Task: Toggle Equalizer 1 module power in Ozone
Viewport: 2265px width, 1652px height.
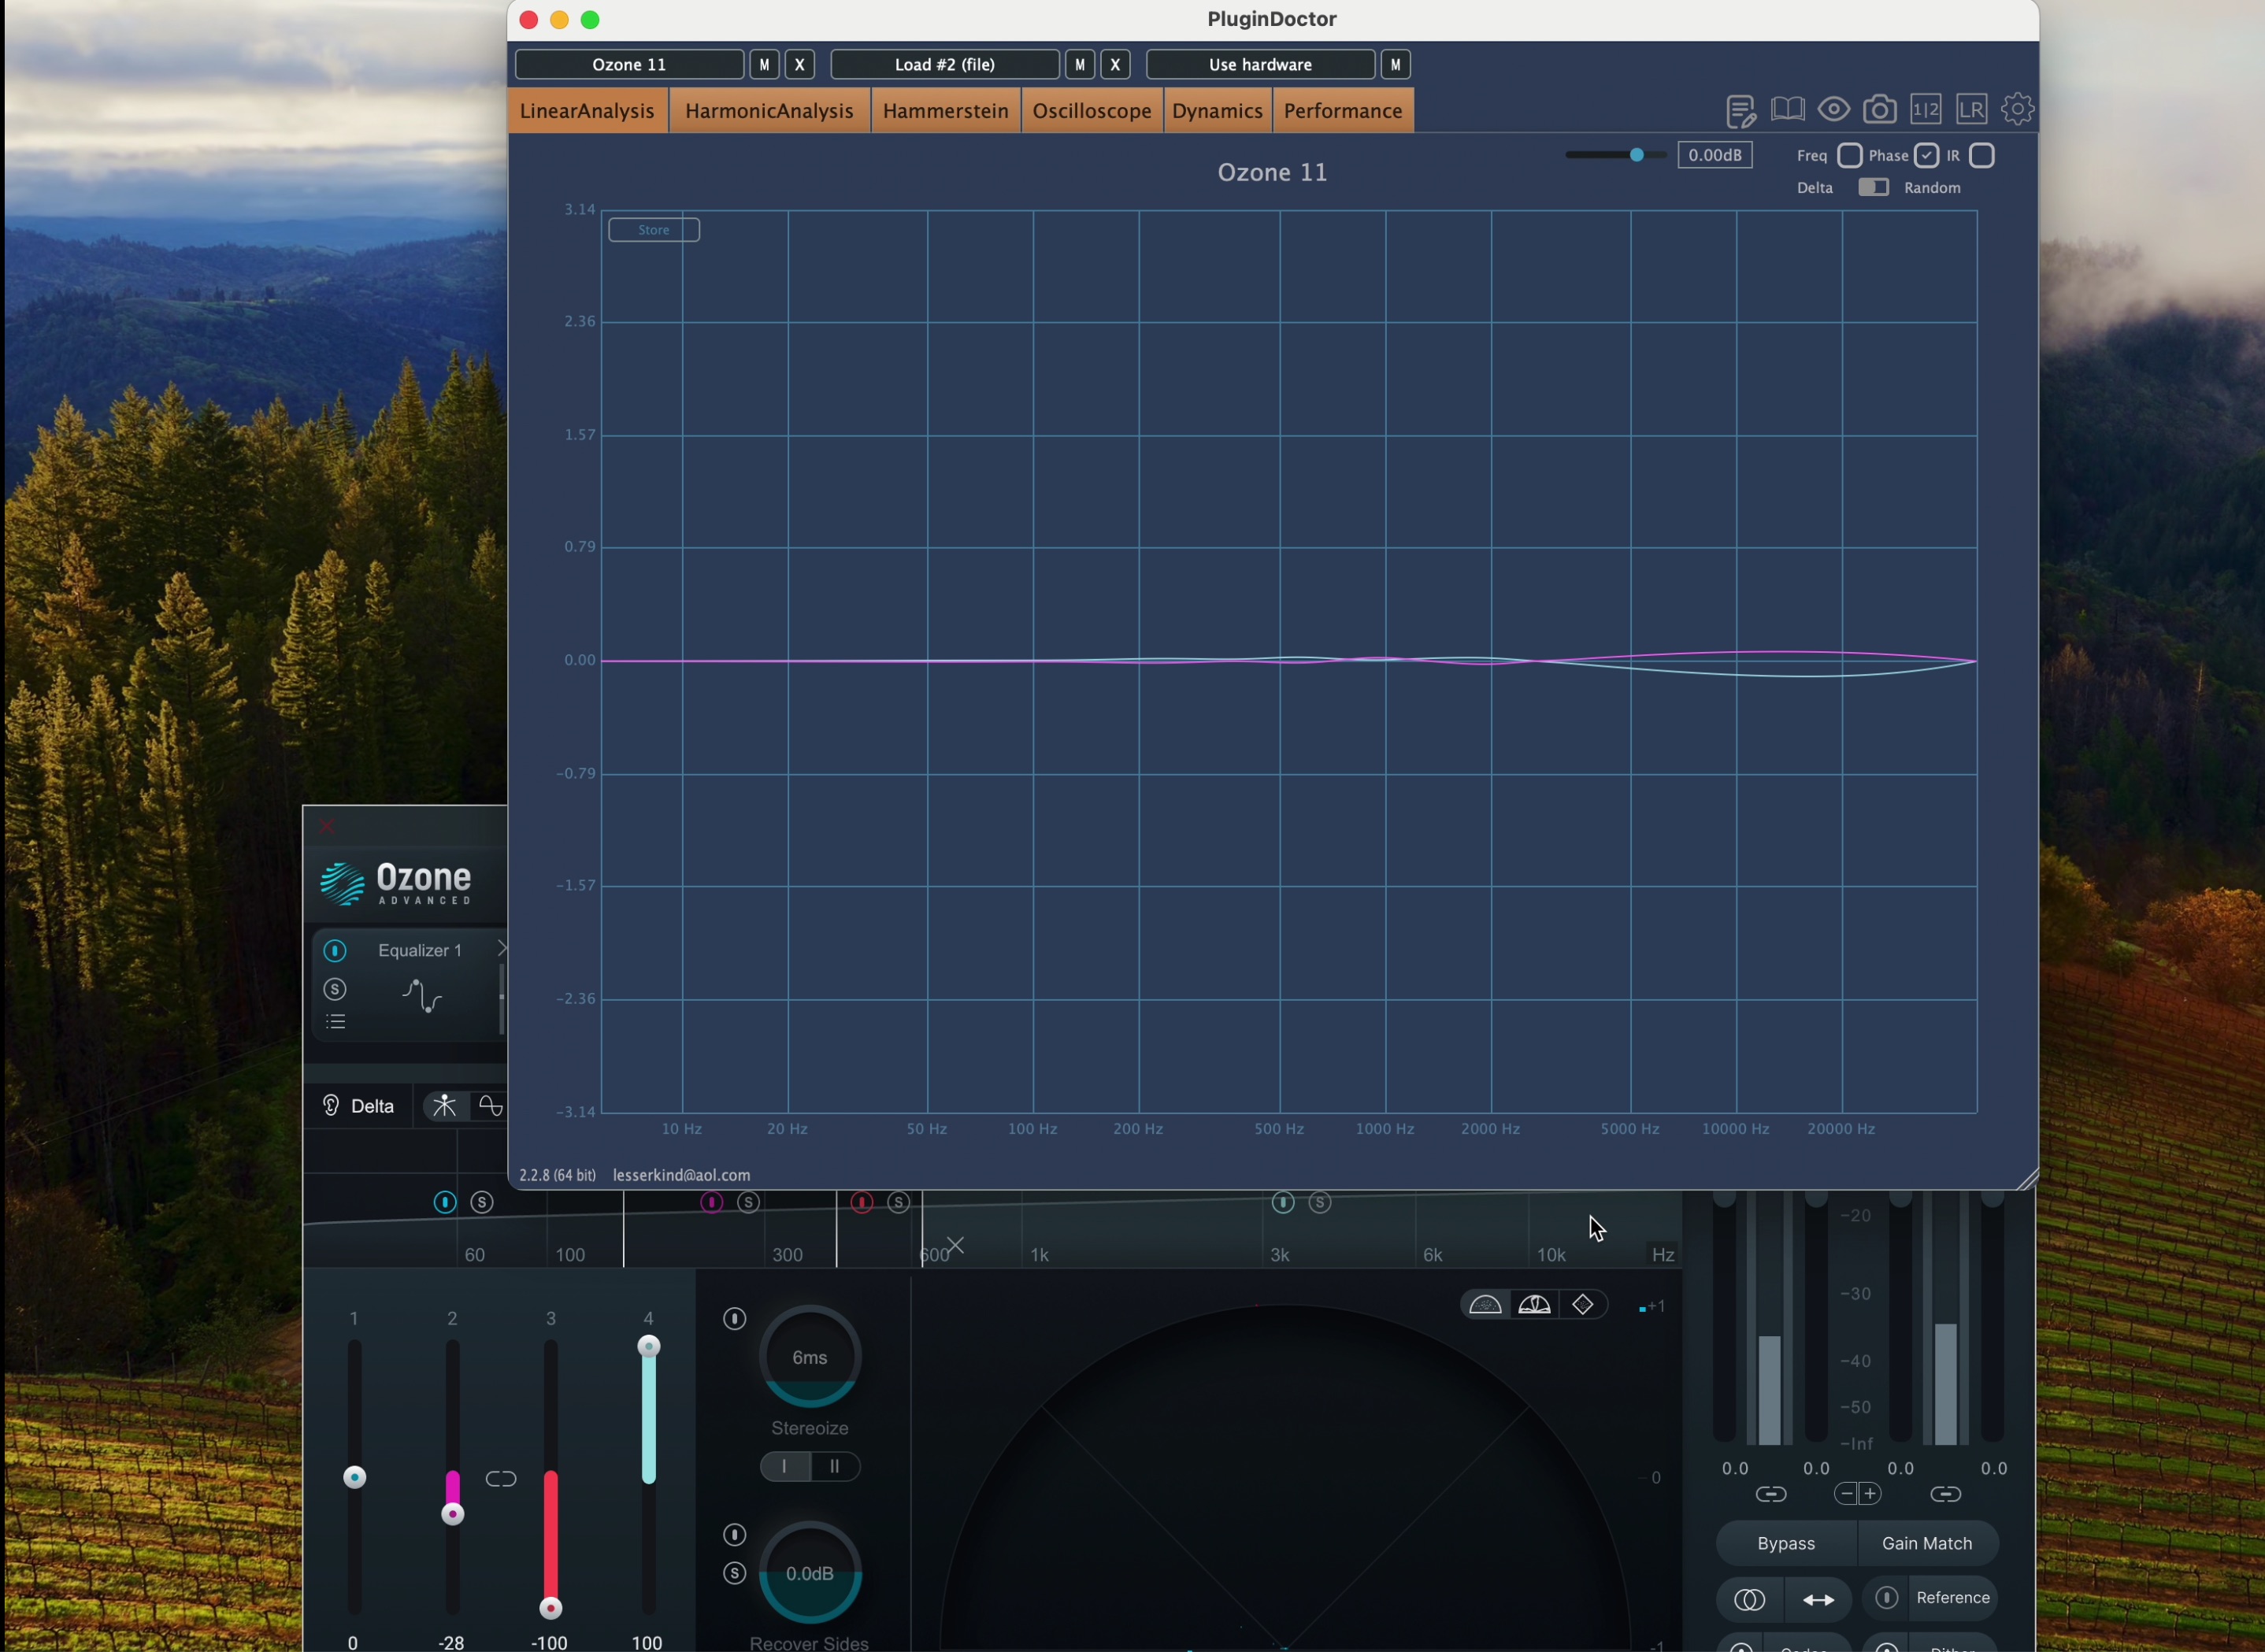Action: click(x=335, y=950)
